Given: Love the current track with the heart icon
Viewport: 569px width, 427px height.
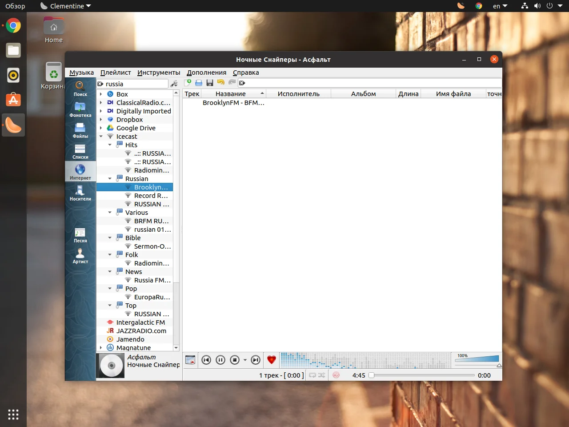Looking at the screenshot, I should pos(271,360).
